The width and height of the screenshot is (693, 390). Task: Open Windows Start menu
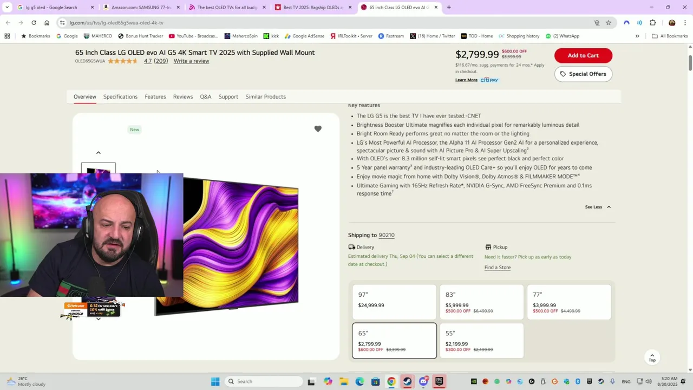pos(215,381)
